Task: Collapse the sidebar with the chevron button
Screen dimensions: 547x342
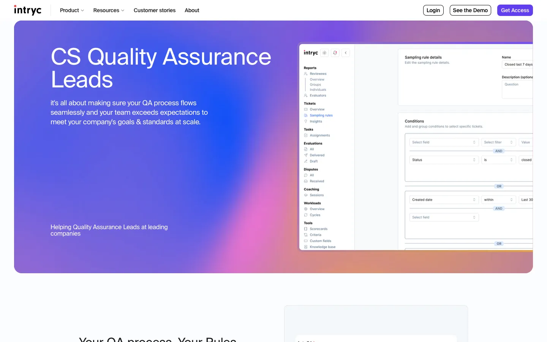Action: click(346, 53)
